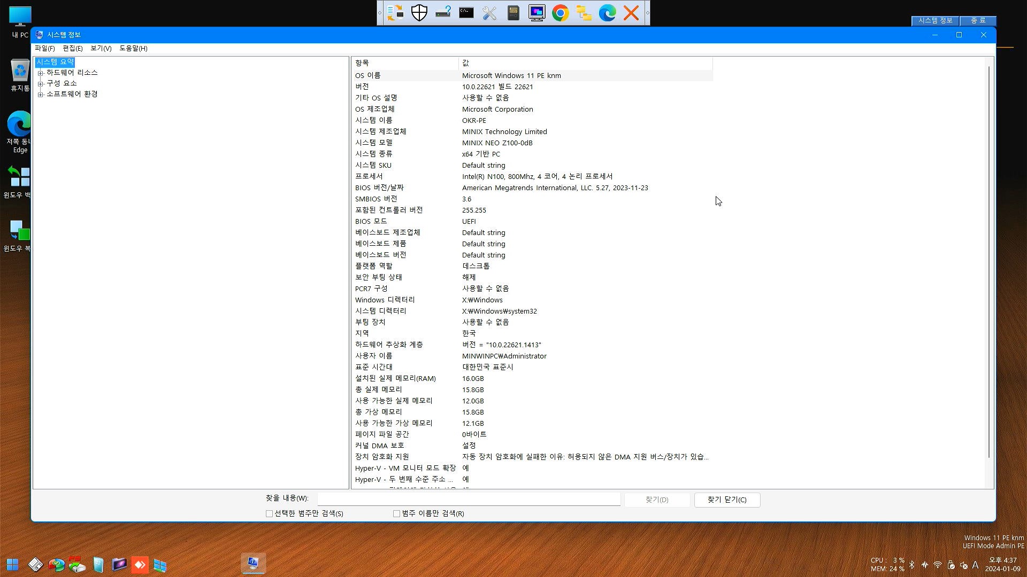Open the 휴지통 recycle bin desktop icon
Screen dimensions: 1027x577
[20, 75]
